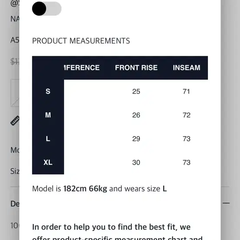Viewport: 240px width, 240px height.
Task: Select the FRONT RISE column header
Action: 136,68
